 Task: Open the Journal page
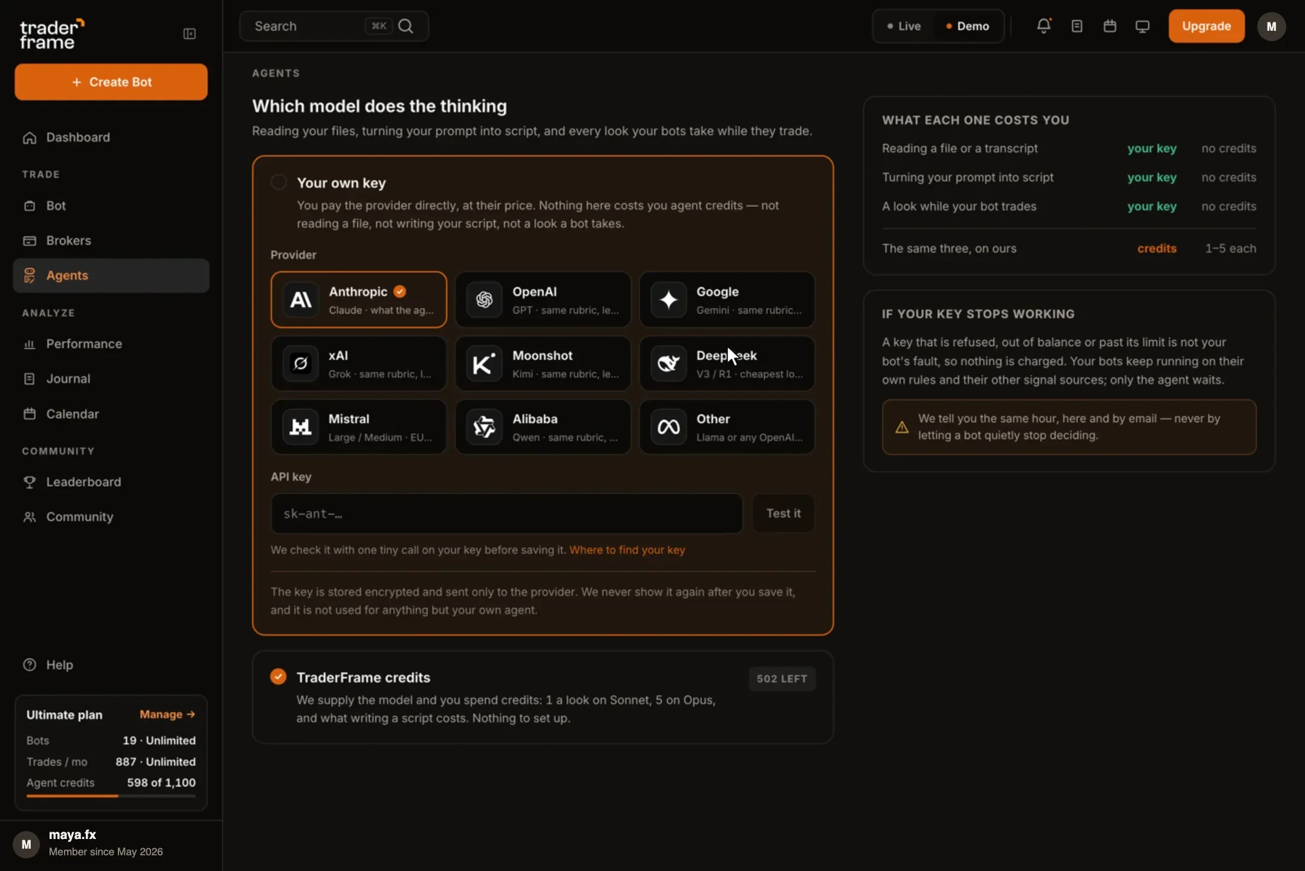tap(111, 379)
